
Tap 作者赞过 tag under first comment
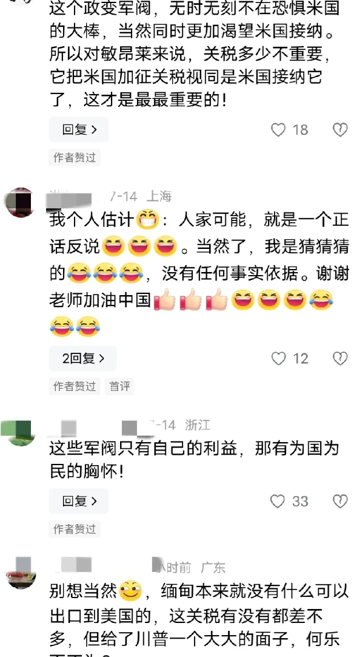point(75,157)
